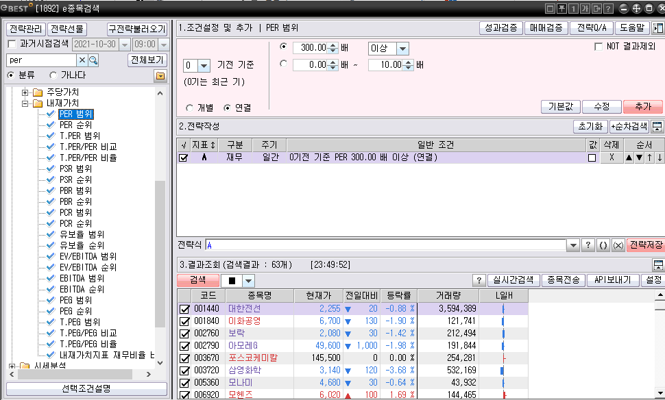
Task: Click the title bar 가 font icon
Action: pos(585,8)
